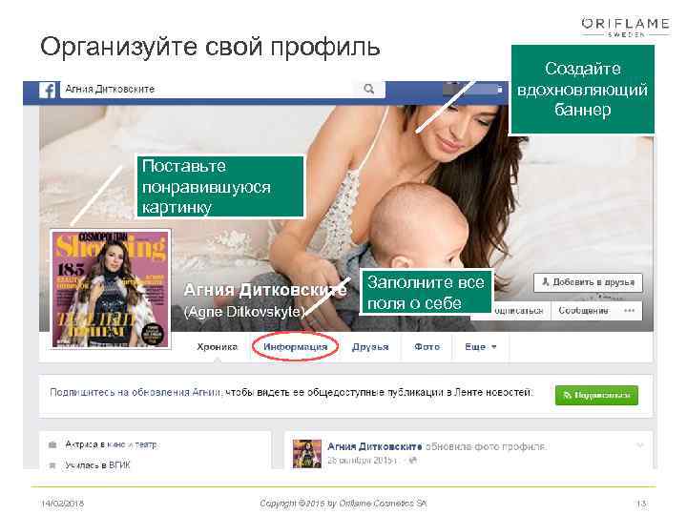Expand the post options chevron

pyautogui.click(x=639, y=445)
